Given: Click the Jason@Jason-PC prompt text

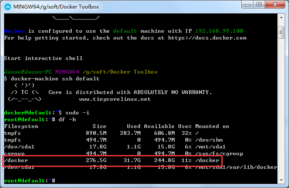Looking at the screenshot, I should pos(28,72).
